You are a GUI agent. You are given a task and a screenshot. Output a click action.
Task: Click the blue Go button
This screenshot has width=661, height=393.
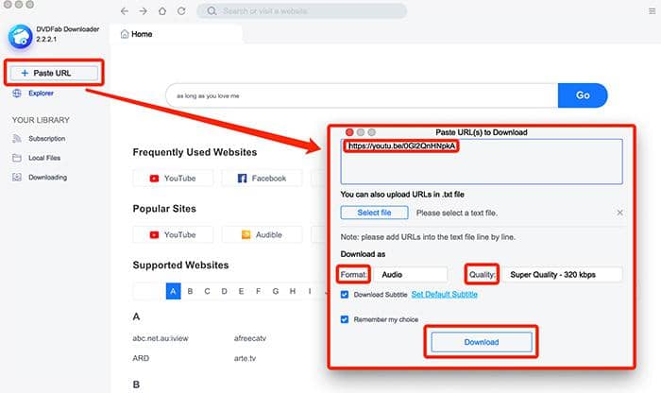[583, 95]
